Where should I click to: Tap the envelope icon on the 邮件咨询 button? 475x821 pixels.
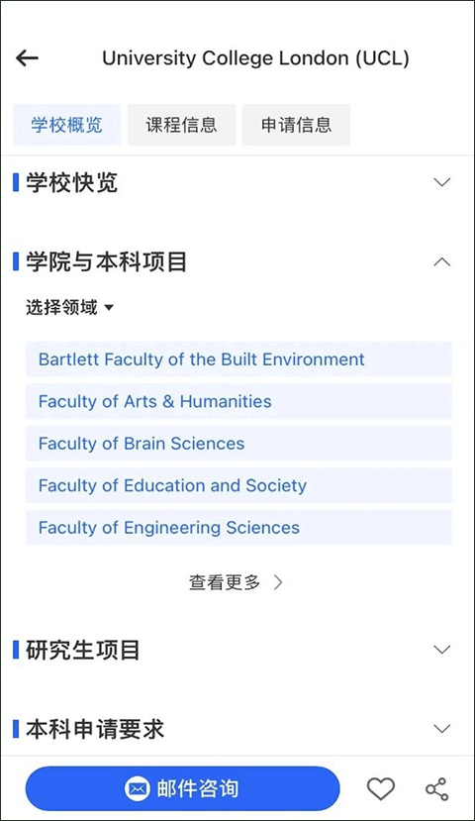point(138,788)
